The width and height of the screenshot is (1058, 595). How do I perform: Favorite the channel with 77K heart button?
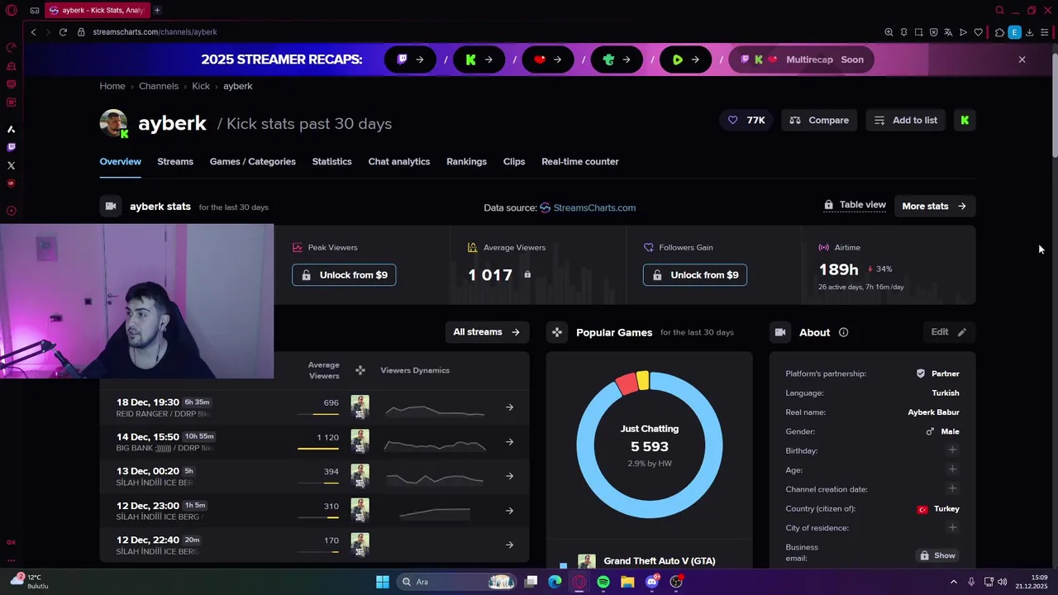746,120
